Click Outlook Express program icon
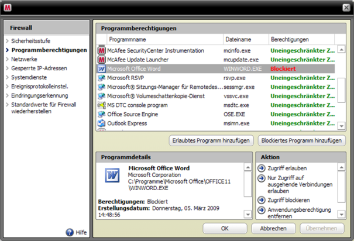Image resolution: width=354 pixels, height=241 pixels. (101, 123)
